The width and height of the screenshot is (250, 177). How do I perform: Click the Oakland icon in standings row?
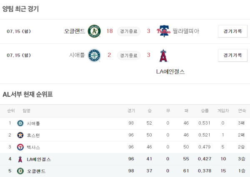20,171
